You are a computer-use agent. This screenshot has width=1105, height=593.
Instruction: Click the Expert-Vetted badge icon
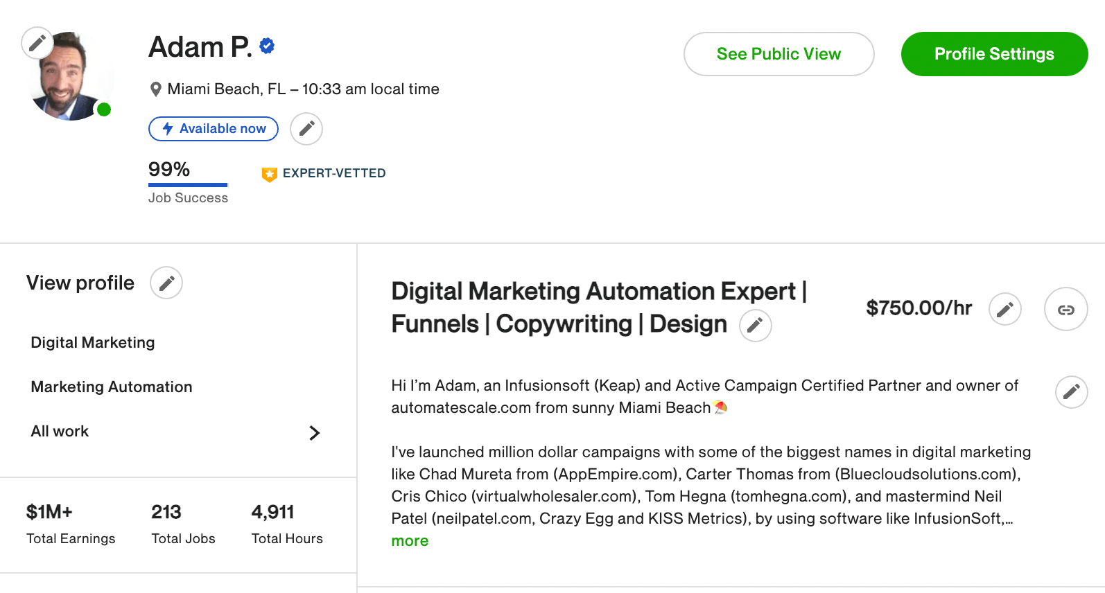[x=270, y=174]
